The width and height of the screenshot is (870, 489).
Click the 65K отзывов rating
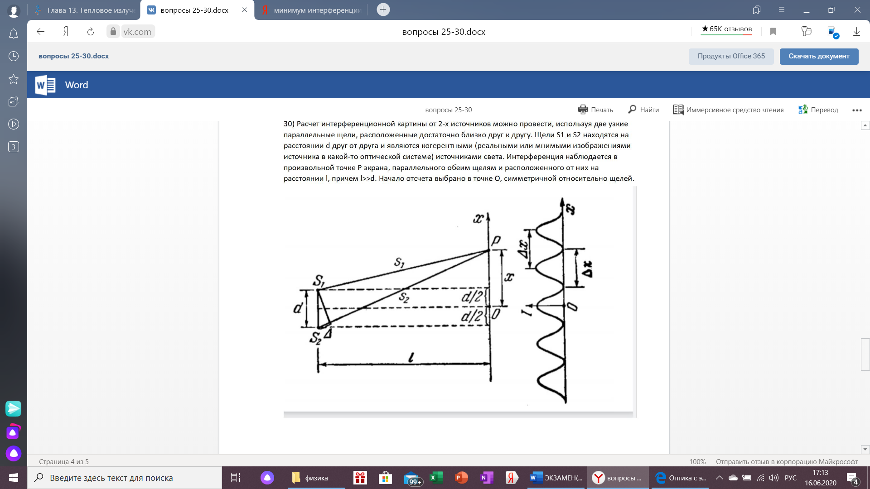click(x=726, y=29)
